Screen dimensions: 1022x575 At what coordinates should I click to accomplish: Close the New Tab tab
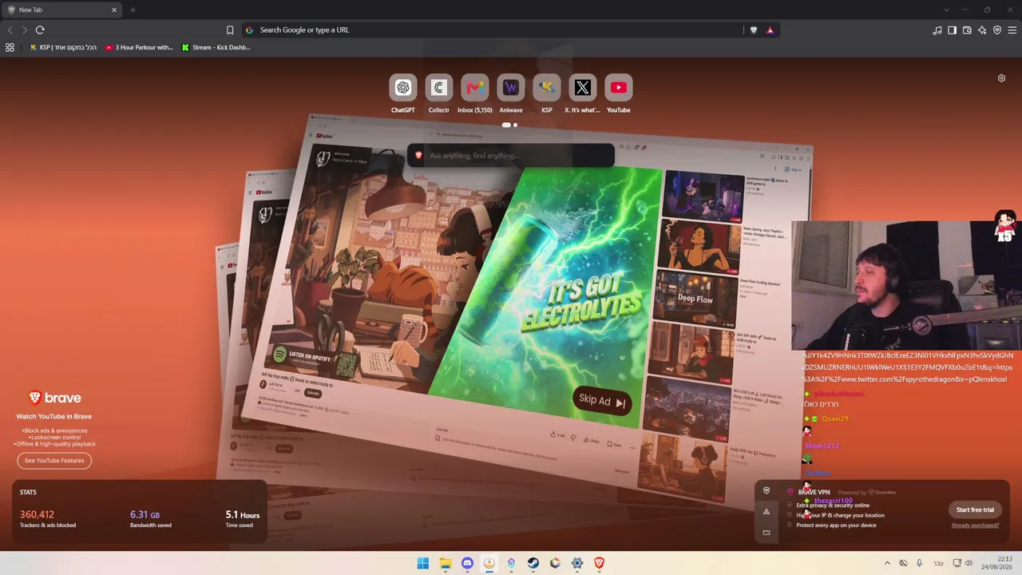point(114,10)
